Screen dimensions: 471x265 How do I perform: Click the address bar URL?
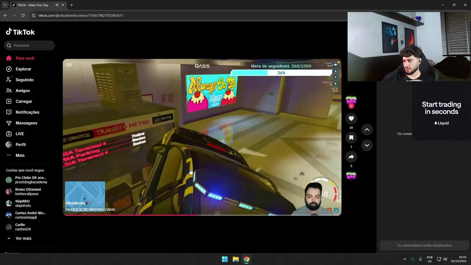tap(81, 15)
